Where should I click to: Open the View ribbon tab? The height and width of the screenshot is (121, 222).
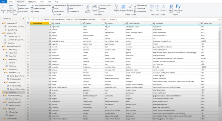pos(42,2)
